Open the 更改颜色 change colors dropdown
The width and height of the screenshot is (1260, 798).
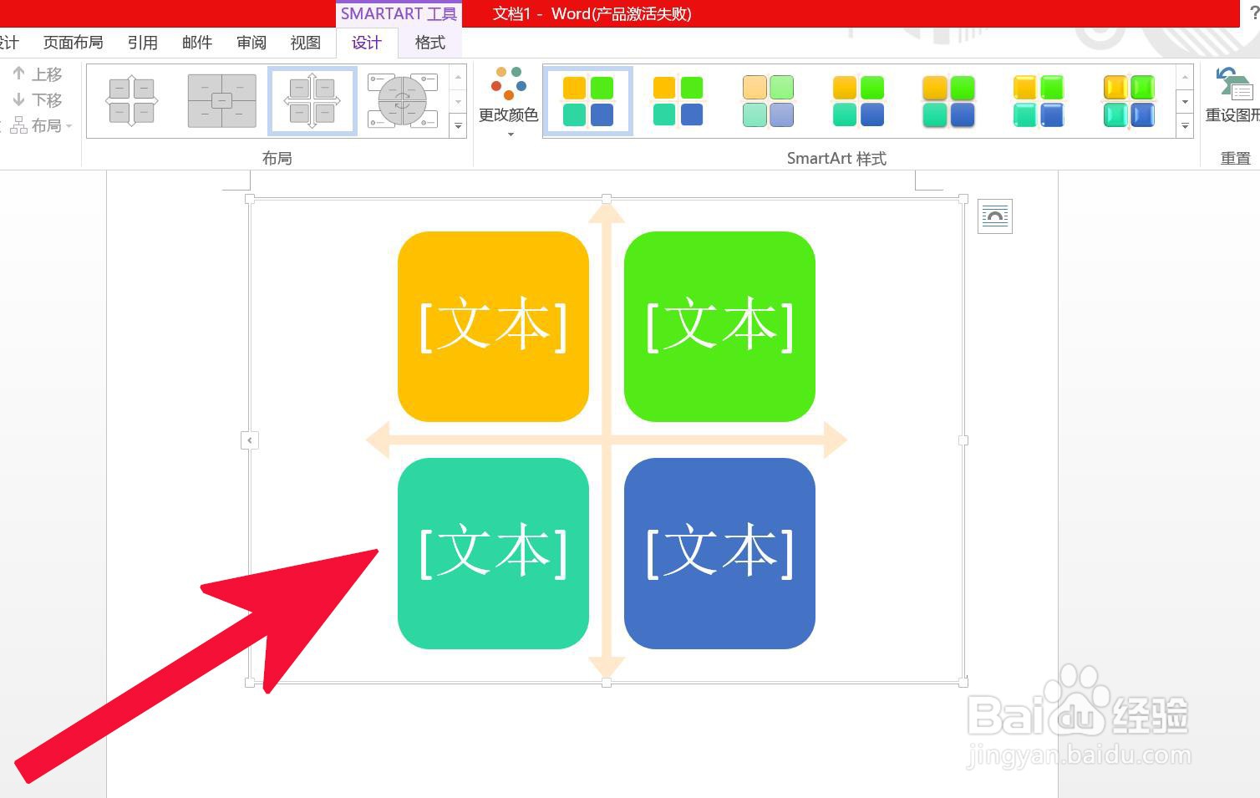[x=508, y=101]
